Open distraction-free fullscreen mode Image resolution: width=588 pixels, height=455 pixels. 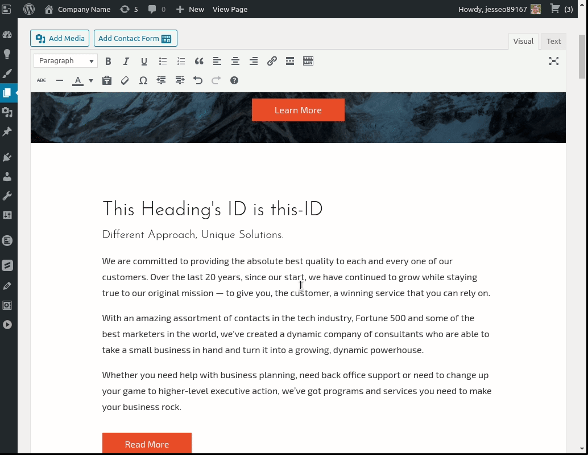[554, 61]
